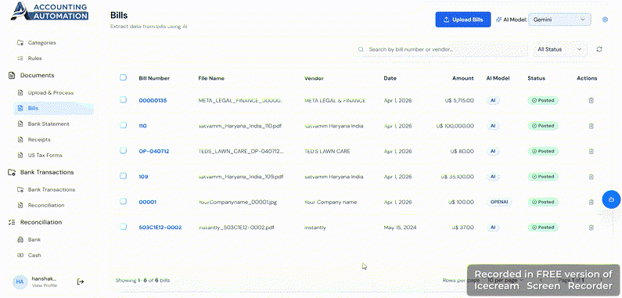
Task: Check the box for bill 00000135
Action: coord(123,99)
